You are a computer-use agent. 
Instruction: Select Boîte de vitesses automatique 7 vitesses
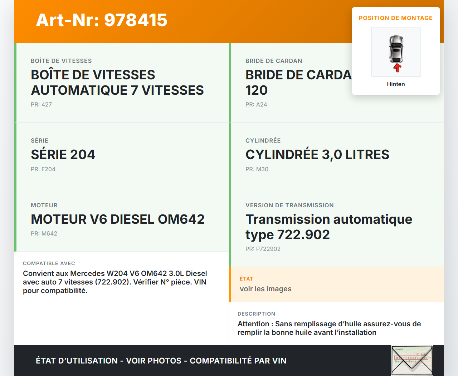click(117, 83)
